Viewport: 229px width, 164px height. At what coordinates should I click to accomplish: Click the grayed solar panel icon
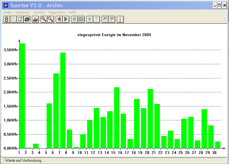[105, 19]
